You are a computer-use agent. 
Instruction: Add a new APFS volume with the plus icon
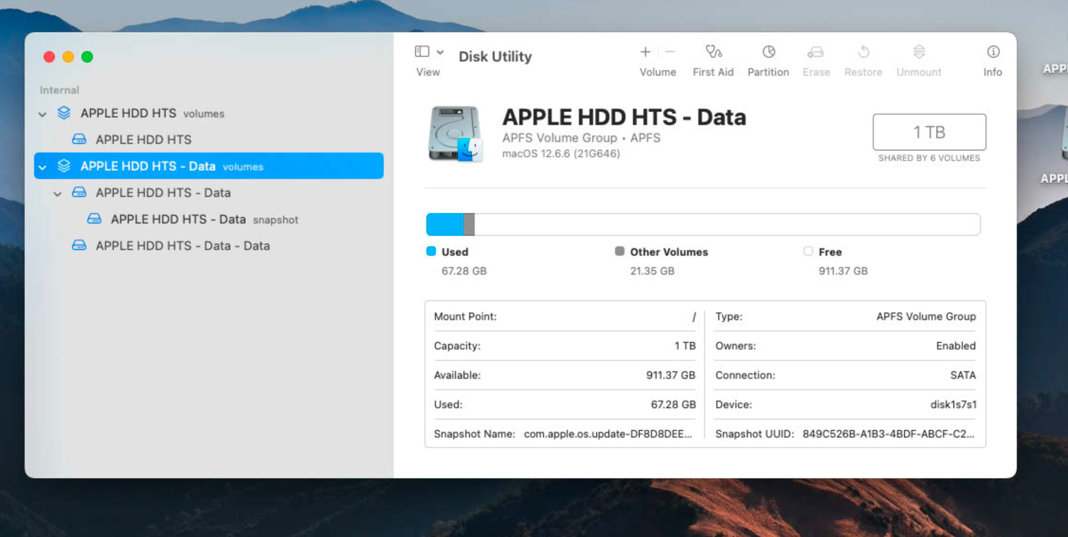tap(645, 52)
